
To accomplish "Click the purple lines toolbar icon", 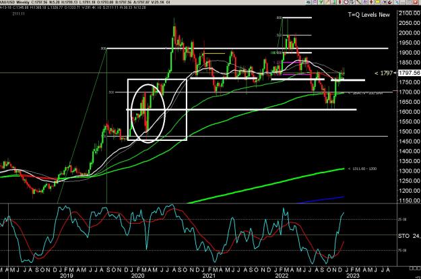I will (365, 2).
